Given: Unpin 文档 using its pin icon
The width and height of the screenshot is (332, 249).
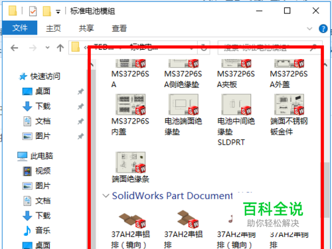Looking at the screenshot, I should pyautogui.click(x=80, y=122).
